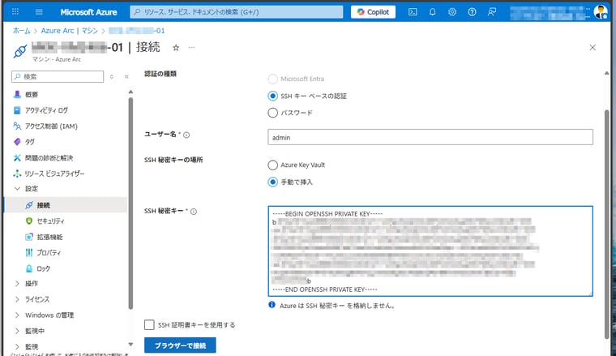Click the sidebar scrollbar down arrow

point(130,345)
